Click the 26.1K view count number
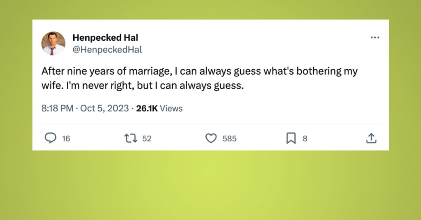The width and height of the screenshot is (421, 220). click(147, 108)
